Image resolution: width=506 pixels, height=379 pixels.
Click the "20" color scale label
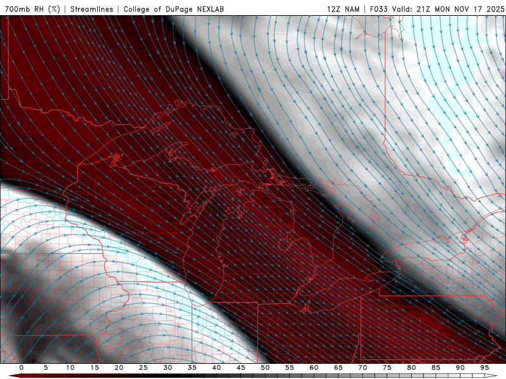click(x=119, y=368)
